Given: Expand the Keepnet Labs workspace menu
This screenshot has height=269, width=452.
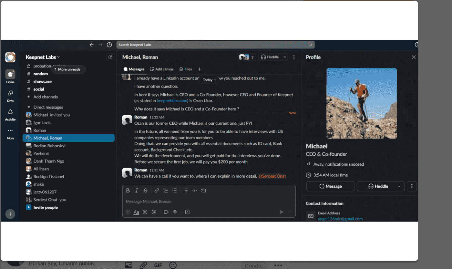Looking at the screenshot, I should pyautogui.click(x=43, y=57).
